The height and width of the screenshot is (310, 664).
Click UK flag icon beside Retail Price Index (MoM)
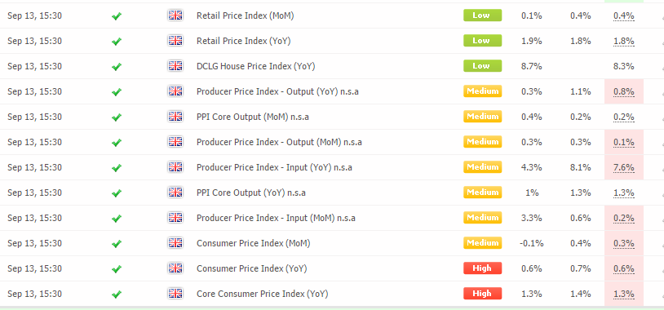coord(175,15)
